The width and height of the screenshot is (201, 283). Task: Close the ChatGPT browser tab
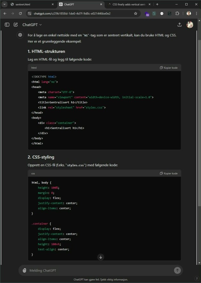tap(101, 4)
